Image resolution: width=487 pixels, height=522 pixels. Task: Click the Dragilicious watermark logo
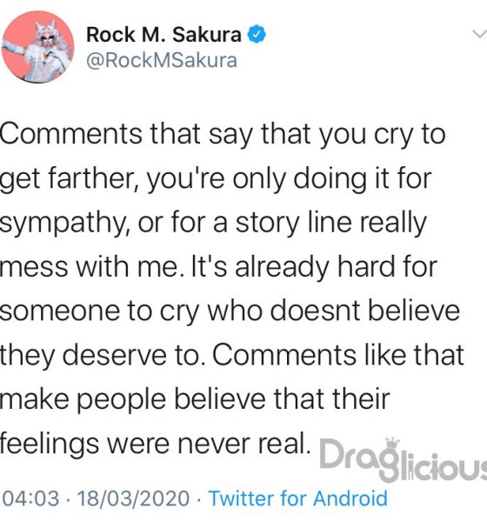coord(404,460)
